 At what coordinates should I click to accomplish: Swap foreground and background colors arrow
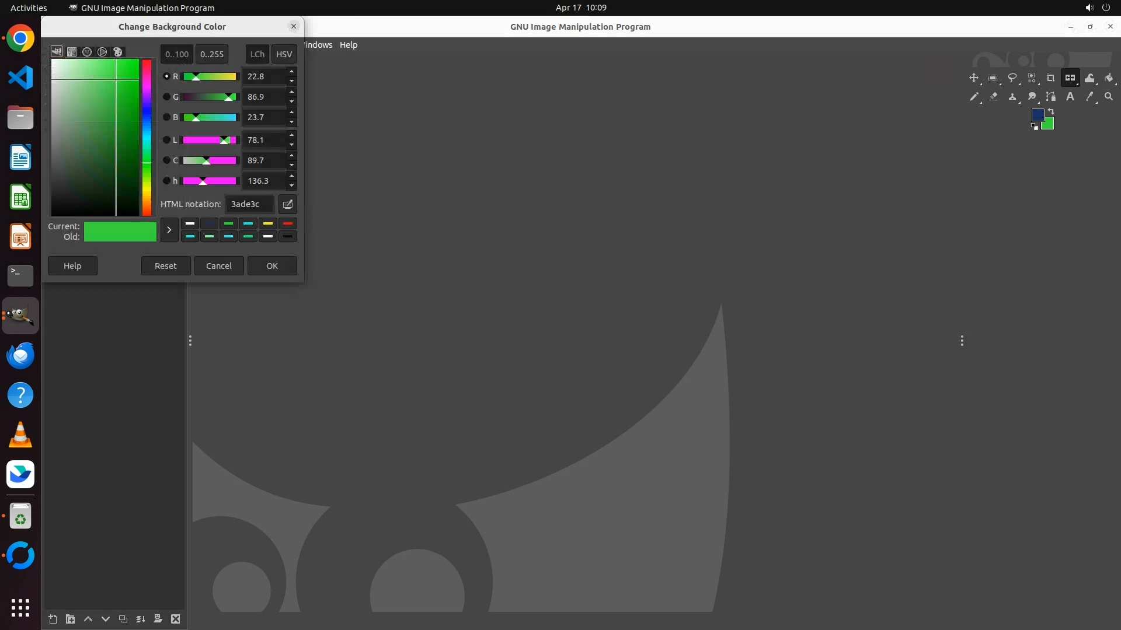[1051, 111]
